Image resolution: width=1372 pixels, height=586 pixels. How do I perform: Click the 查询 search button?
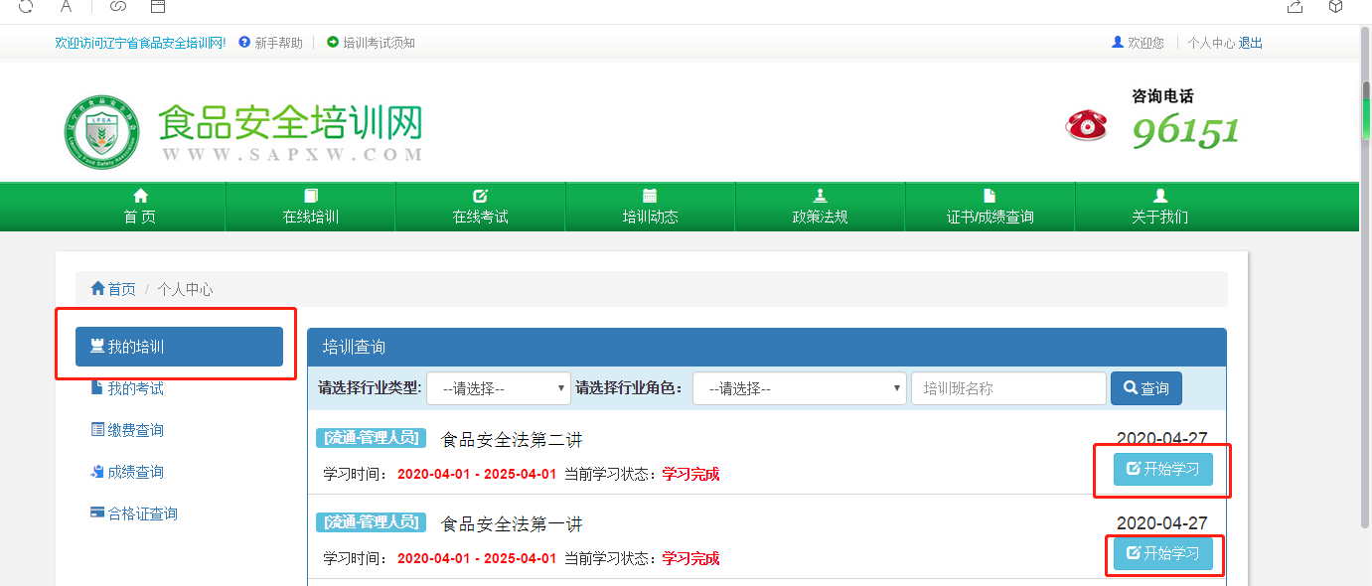click(1145, 388)
